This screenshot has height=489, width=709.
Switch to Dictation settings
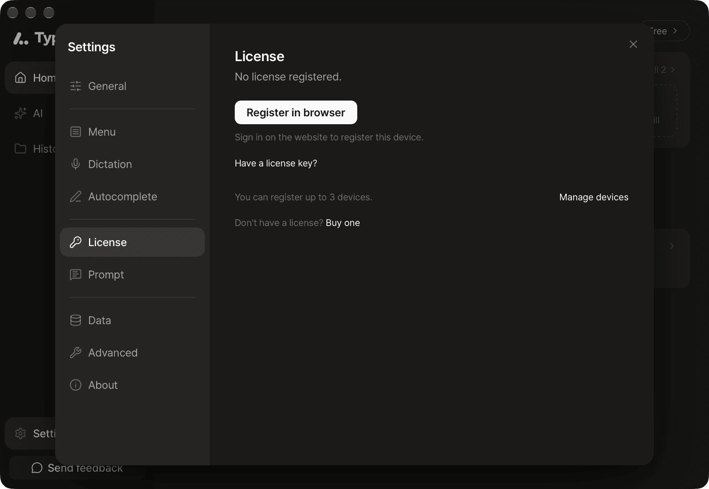(132, 164)
